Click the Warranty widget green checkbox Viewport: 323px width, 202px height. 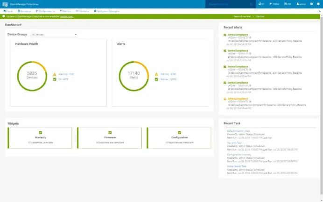pos(40,132)
